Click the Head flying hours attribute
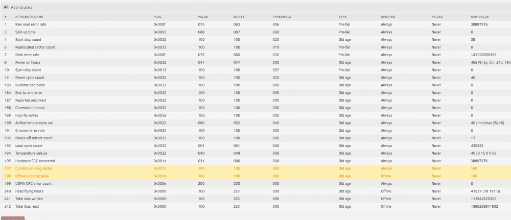511x220 pixels. pos(29,191)
